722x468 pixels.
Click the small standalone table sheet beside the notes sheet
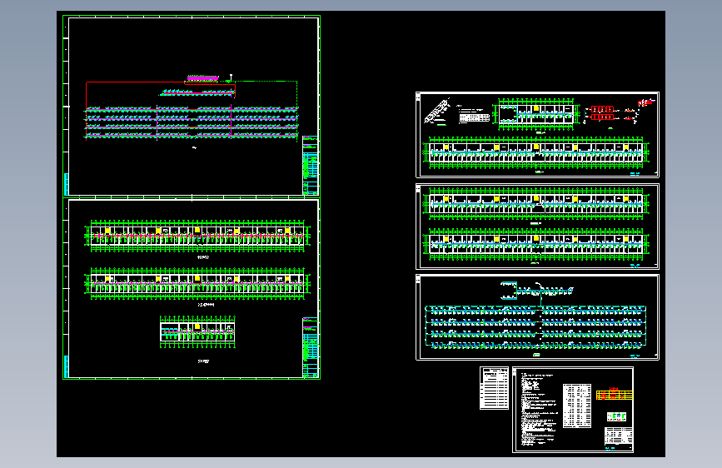[494, 388]
